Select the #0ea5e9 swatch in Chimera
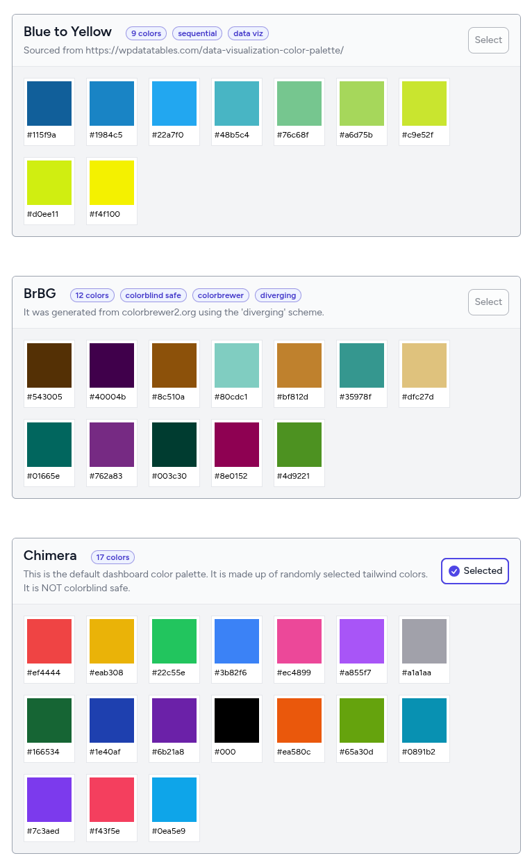The height and width of the screenshot is (865, 532). (174, 798)
